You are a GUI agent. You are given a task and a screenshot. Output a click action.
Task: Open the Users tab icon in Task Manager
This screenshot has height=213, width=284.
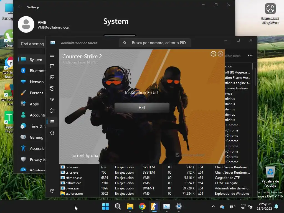52,111
